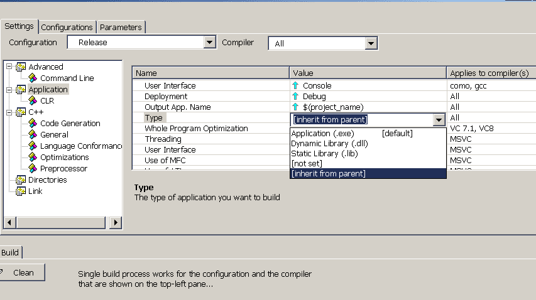Select the General item under C++
The width and height of the screenshot is (536, 300).
pyautogui.click(x=54, y=135)
